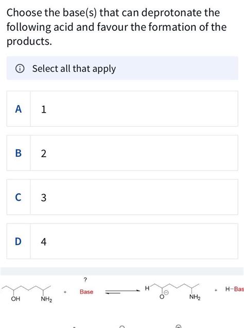Click the question mark above Base
Screen dimensions: 244x328
tap(85, 280)
